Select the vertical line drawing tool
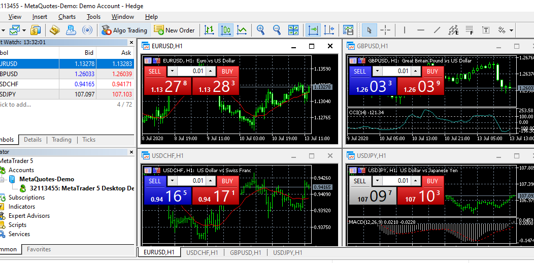This screenshot has width=534, height=263. click(404, 30)
